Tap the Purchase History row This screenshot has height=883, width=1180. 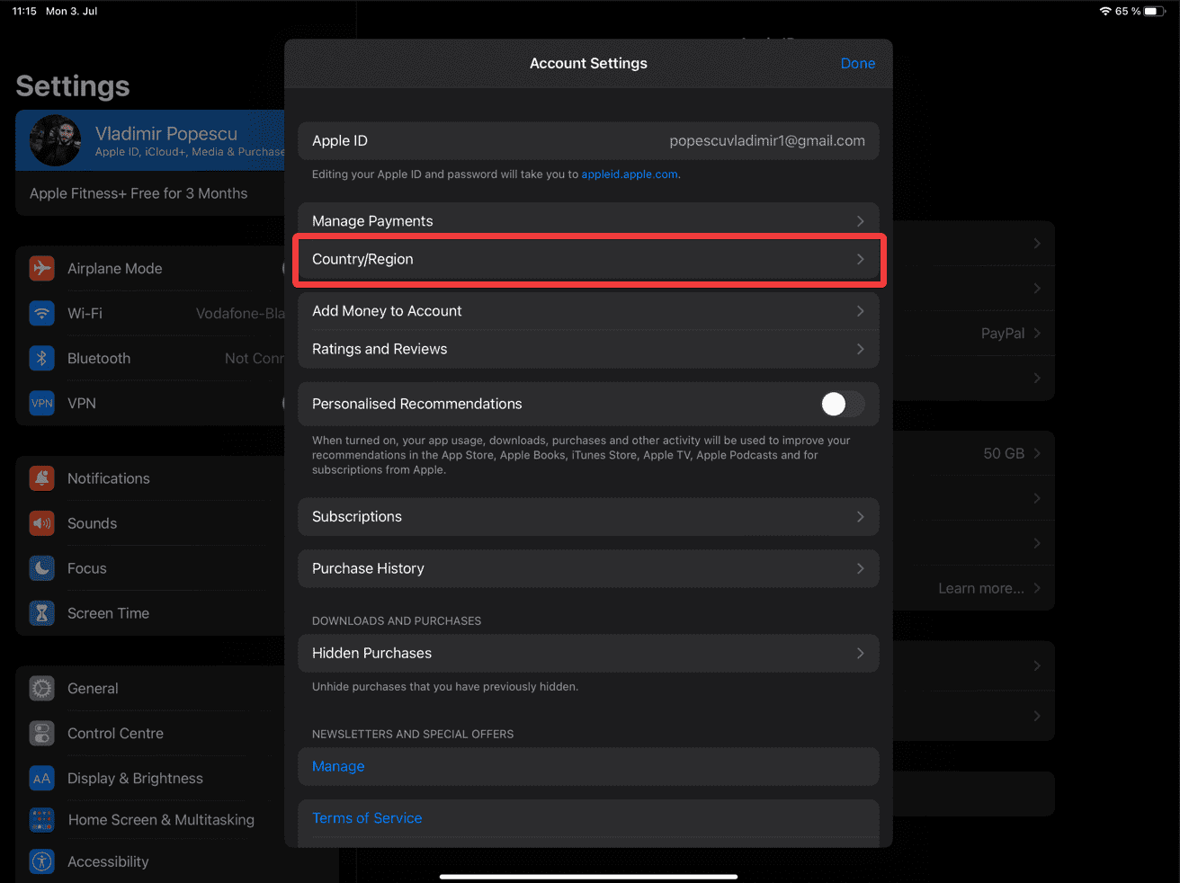coord(588,568)
